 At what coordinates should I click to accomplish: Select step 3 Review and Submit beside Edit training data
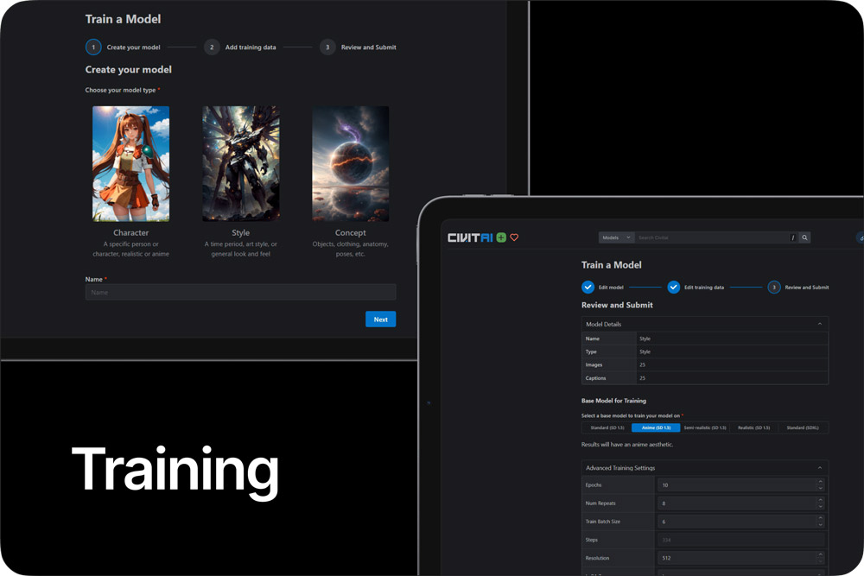coord(798,287)
